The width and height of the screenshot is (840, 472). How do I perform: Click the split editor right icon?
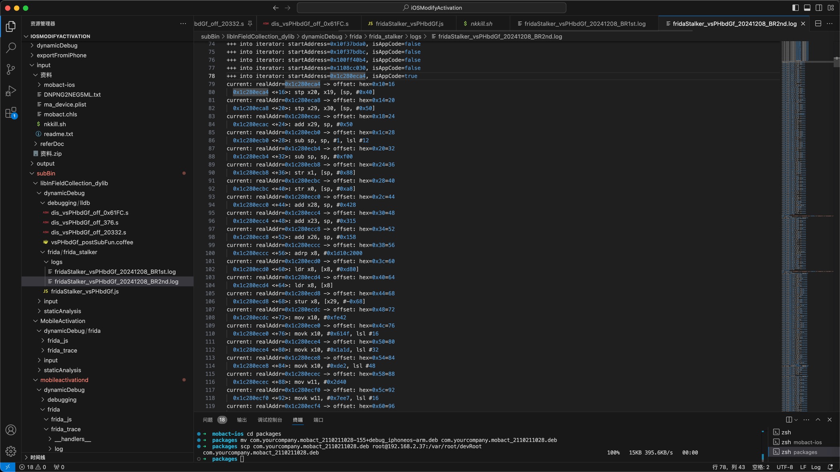click(818, 24)
